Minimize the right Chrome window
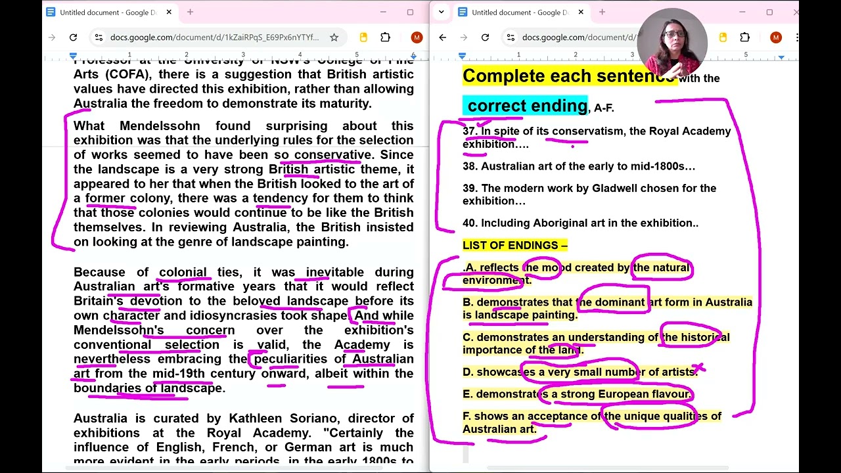Viewport: 841px width, 473px height. tap(742, 12)
